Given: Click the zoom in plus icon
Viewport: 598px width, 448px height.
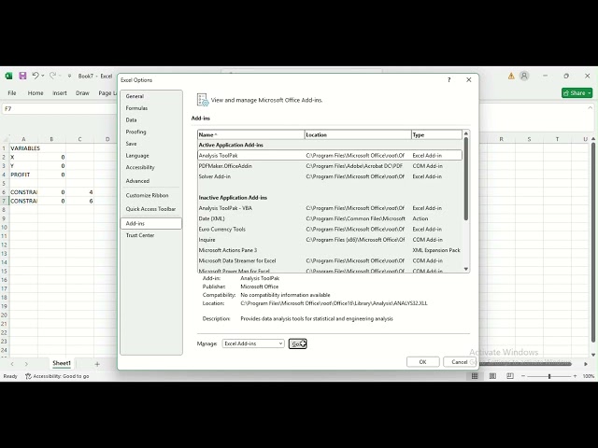Looking at the screenshot, I should [575, 376].
